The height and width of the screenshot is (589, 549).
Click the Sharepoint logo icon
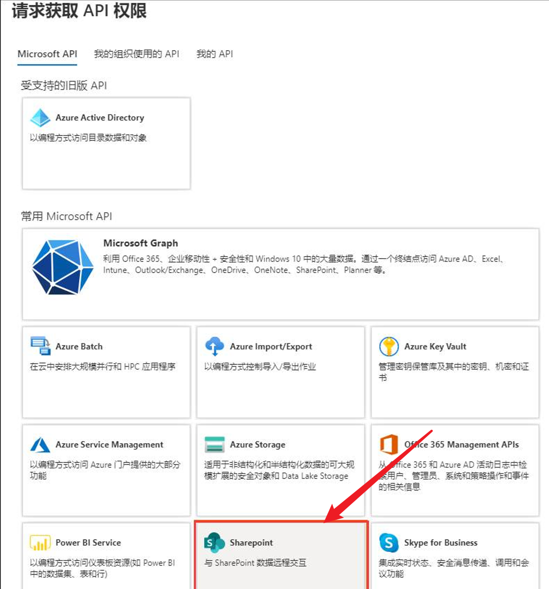pyautogui.click(x=215, y=543)
